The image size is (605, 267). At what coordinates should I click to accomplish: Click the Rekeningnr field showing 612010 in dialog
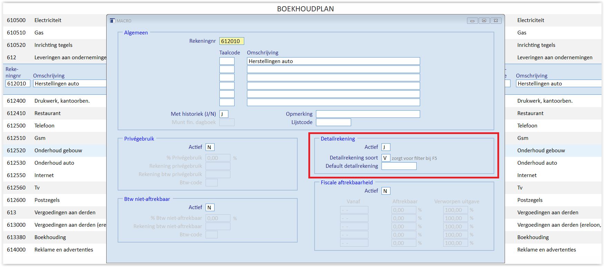pyautogui.click(x=231, y=41)
